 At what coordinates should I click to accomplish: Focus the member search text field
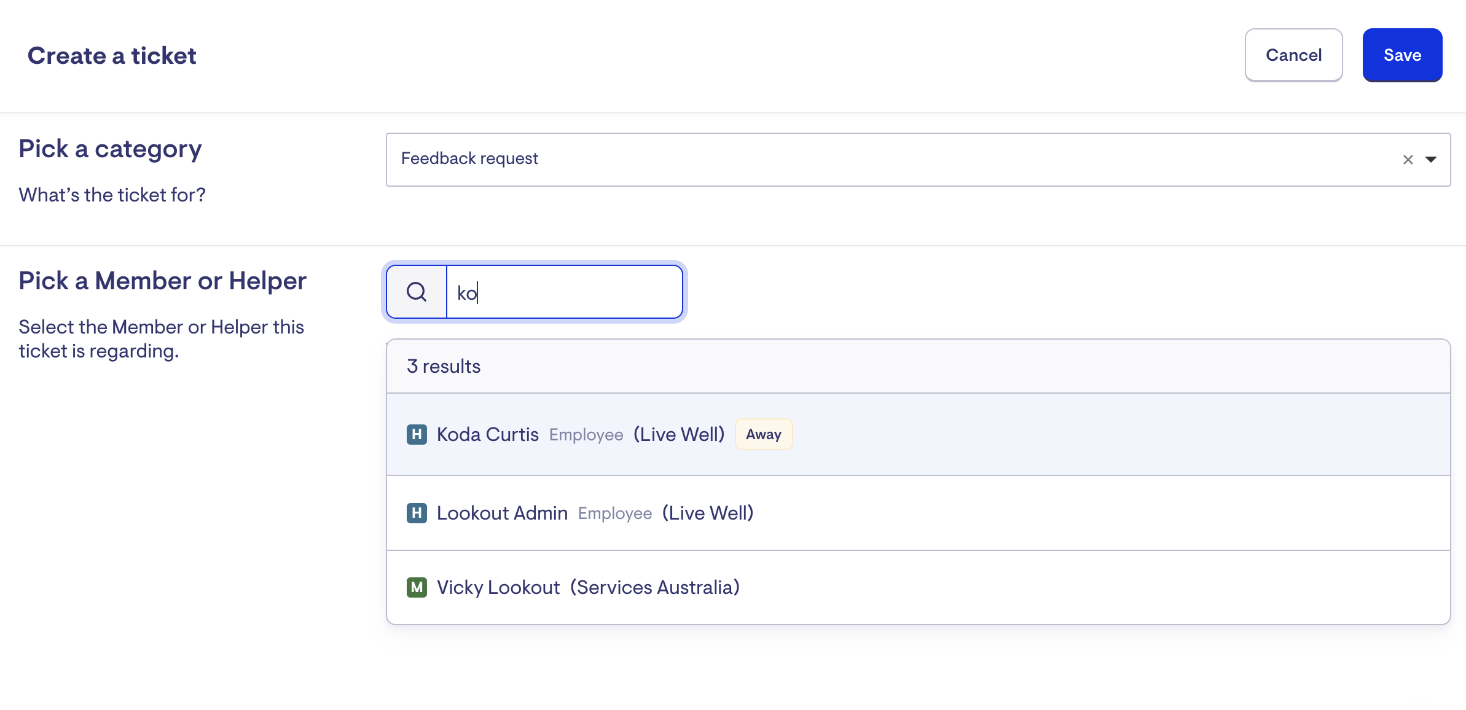tap(563, 292)
